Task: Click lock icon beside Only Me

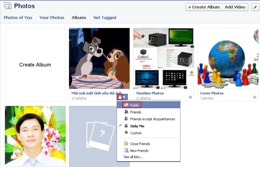Action: click(126, 126)
